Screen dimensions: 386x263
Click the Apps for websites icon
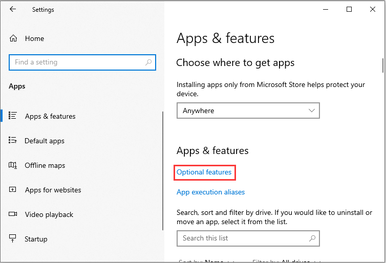(x=13, y=190)
